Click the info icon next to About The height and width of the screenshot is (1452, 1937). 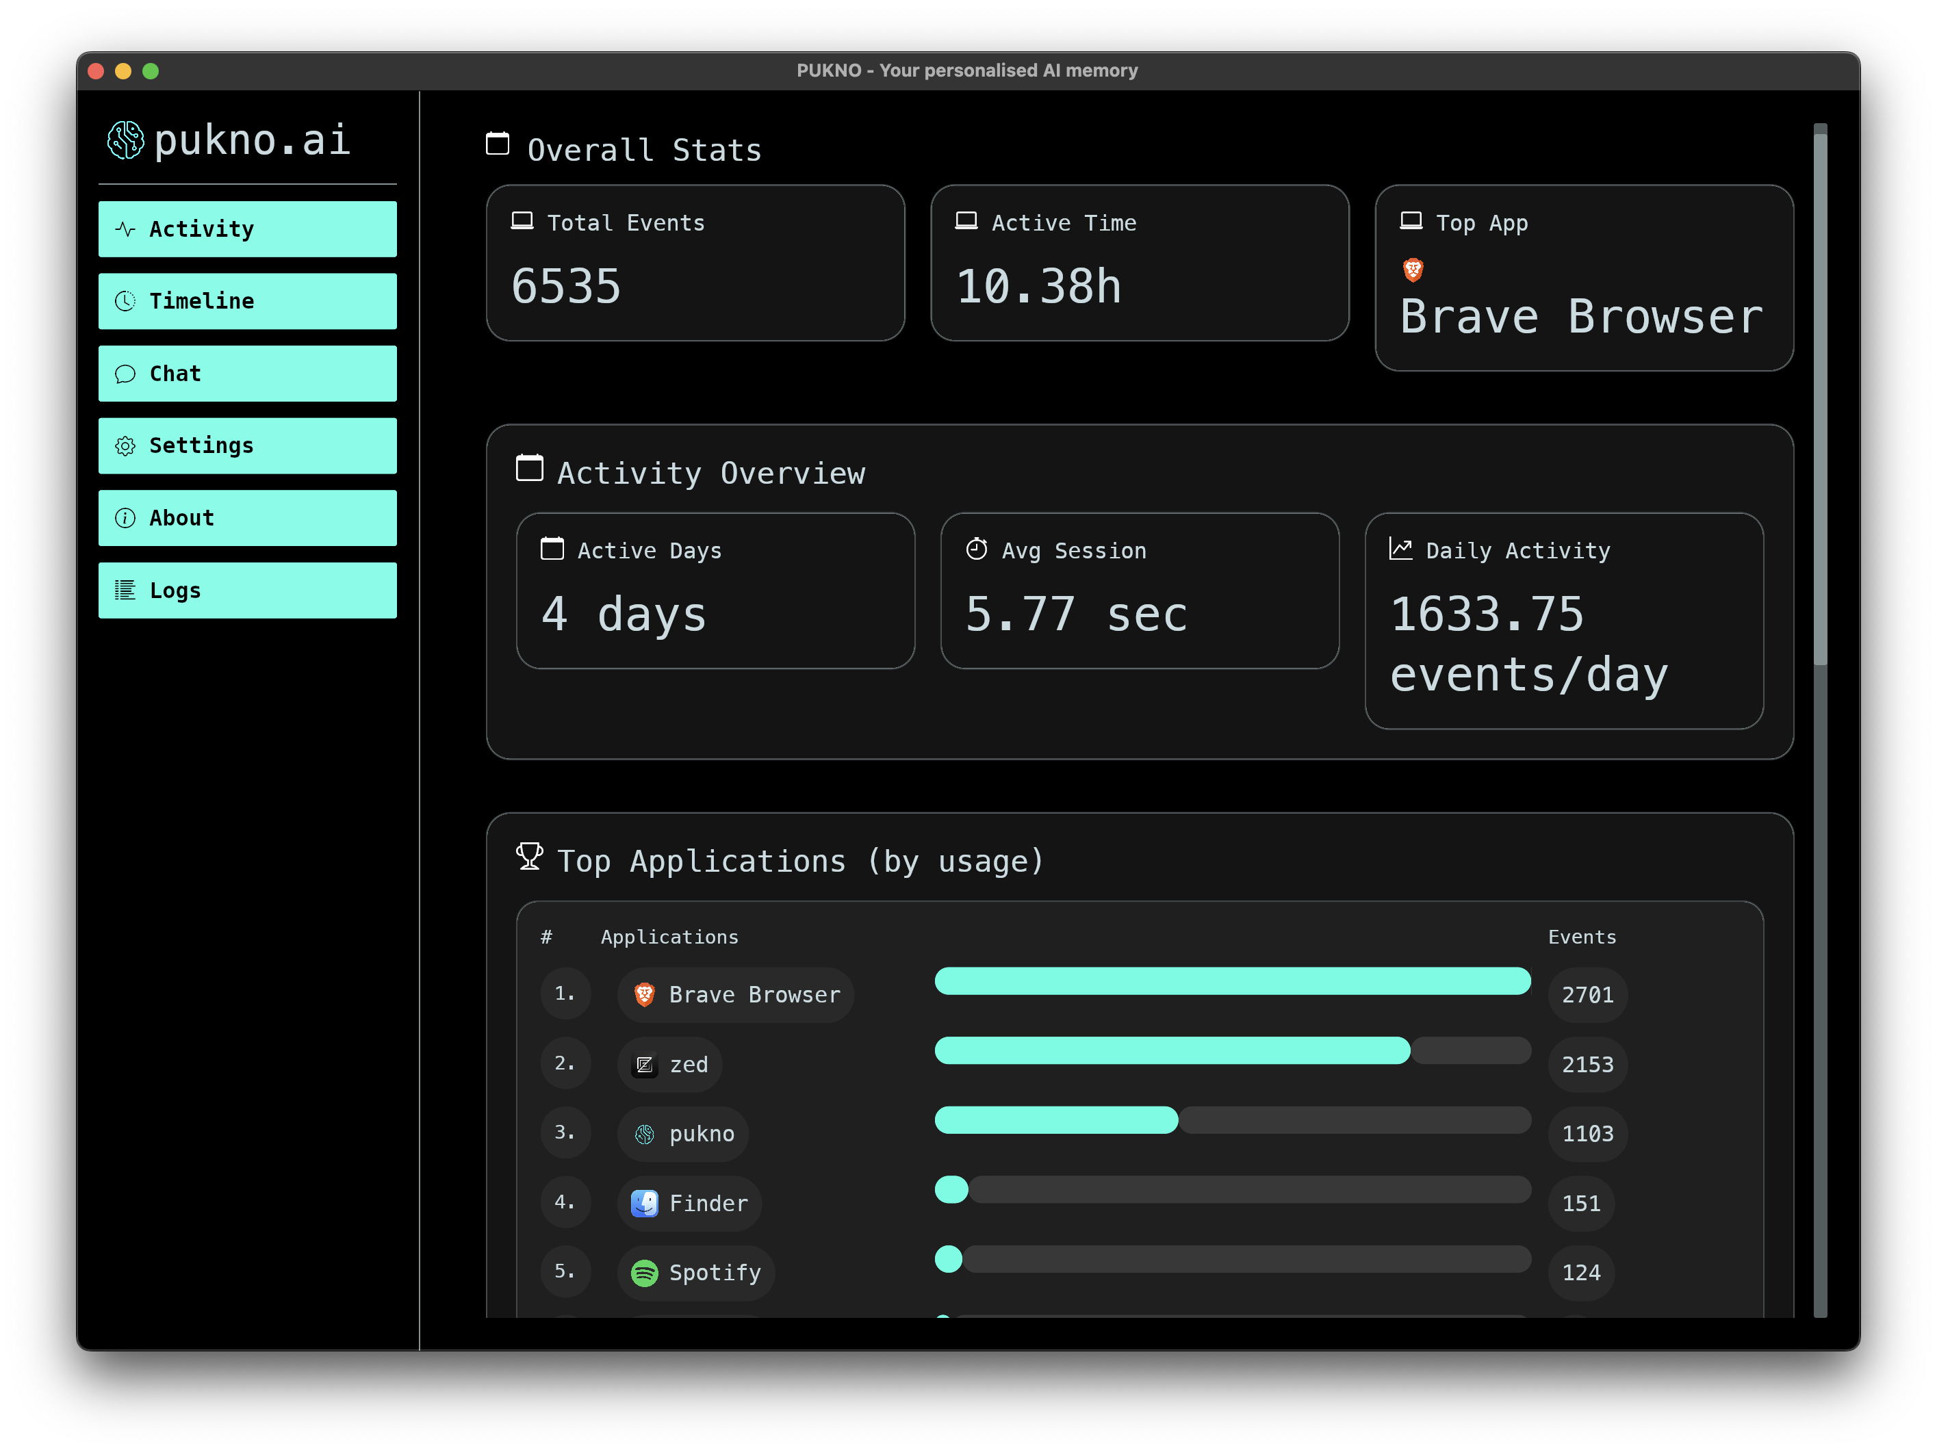[x=125, y=518]
